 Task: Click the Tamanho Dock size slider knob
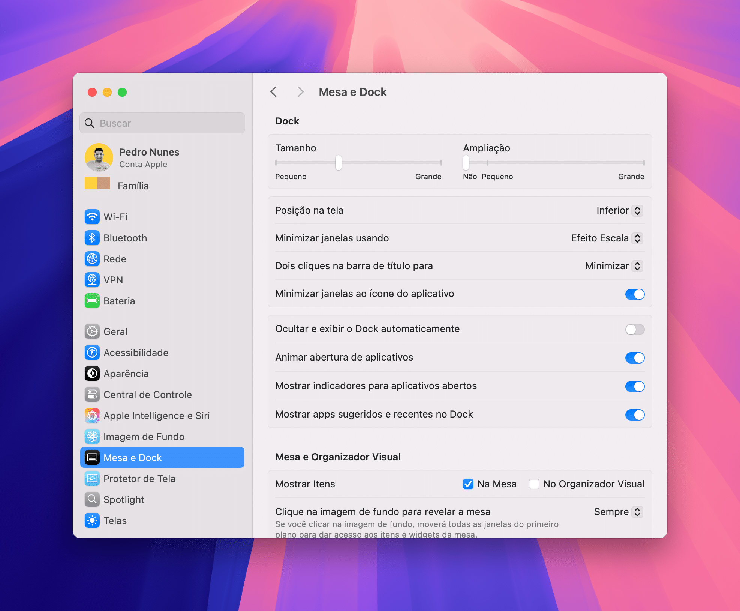click(339, 163)
